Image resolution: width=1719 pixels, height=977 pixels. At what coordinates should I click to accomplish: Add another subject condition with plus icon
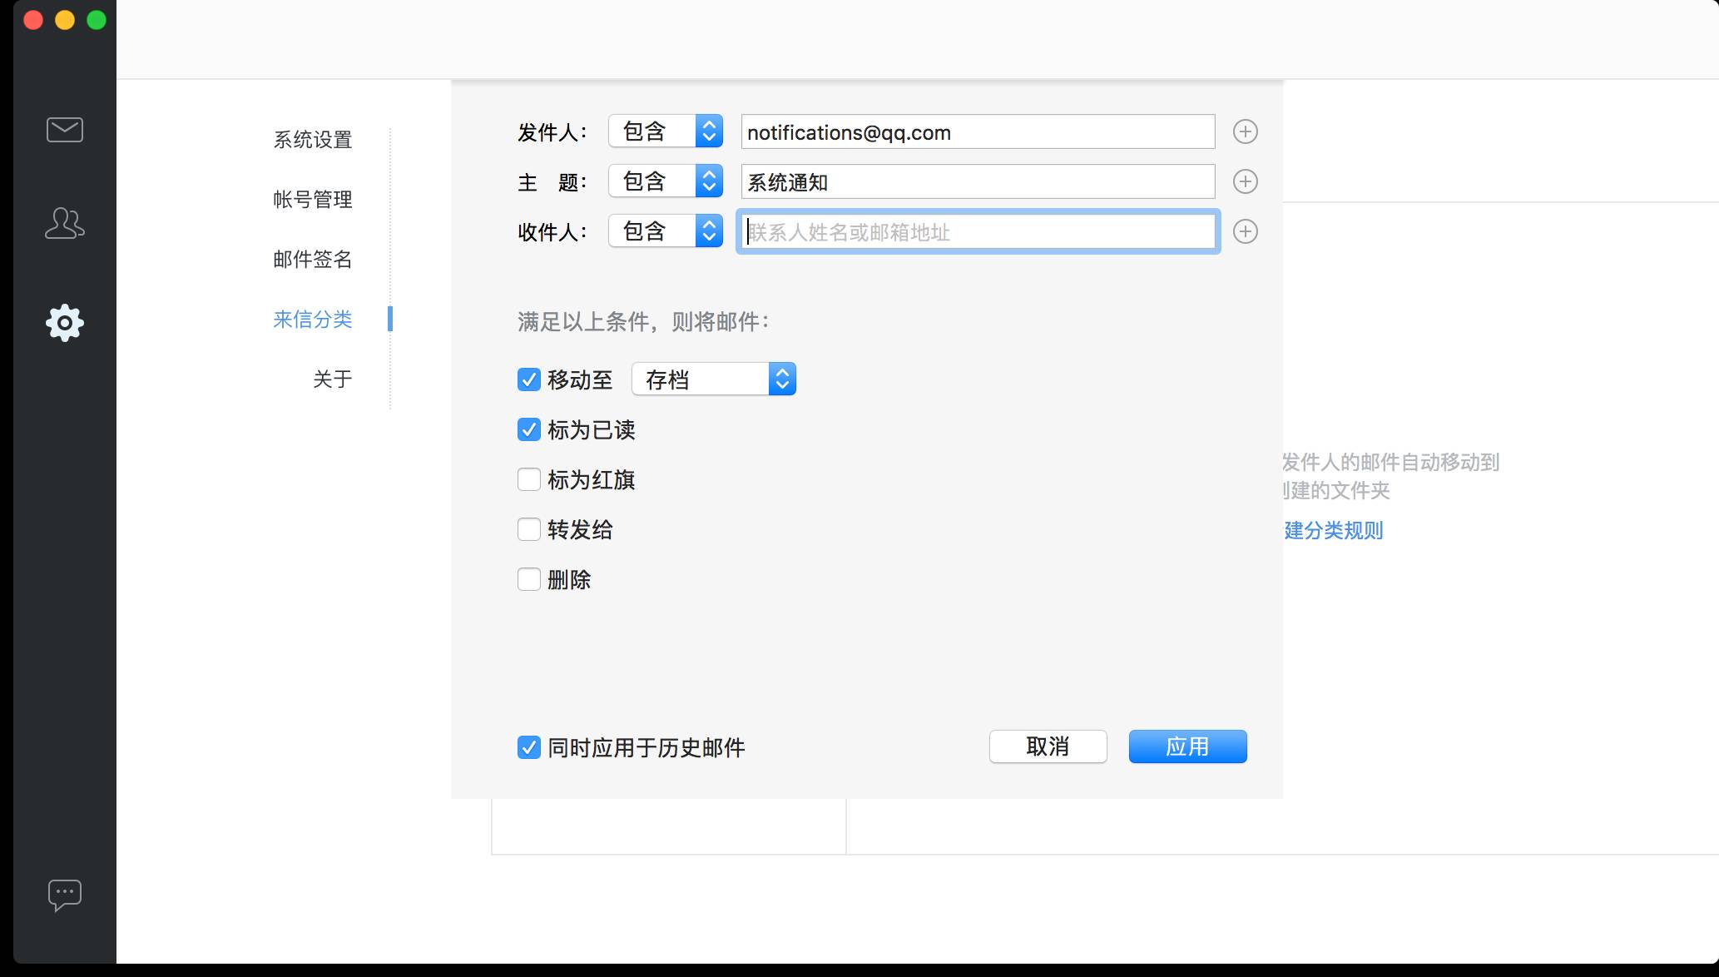(x=1245, y=181)
